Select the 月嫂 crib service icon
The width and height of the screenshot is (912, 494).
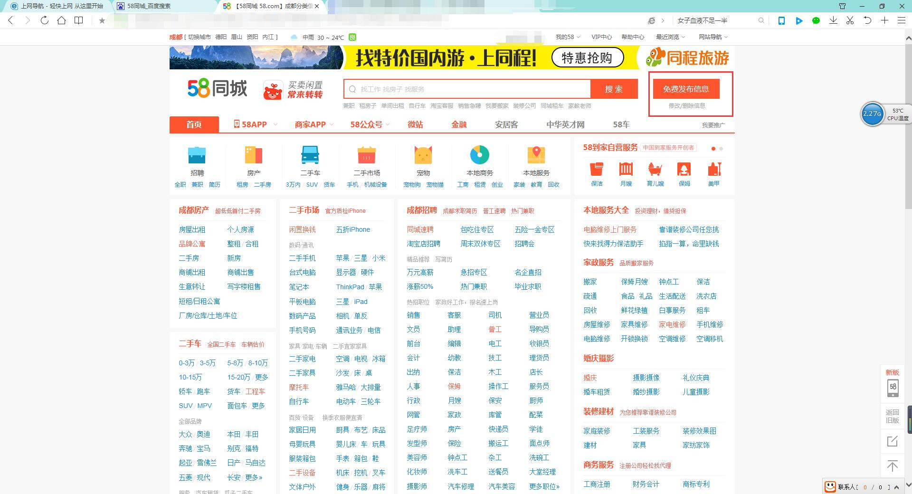coord(626,169)
